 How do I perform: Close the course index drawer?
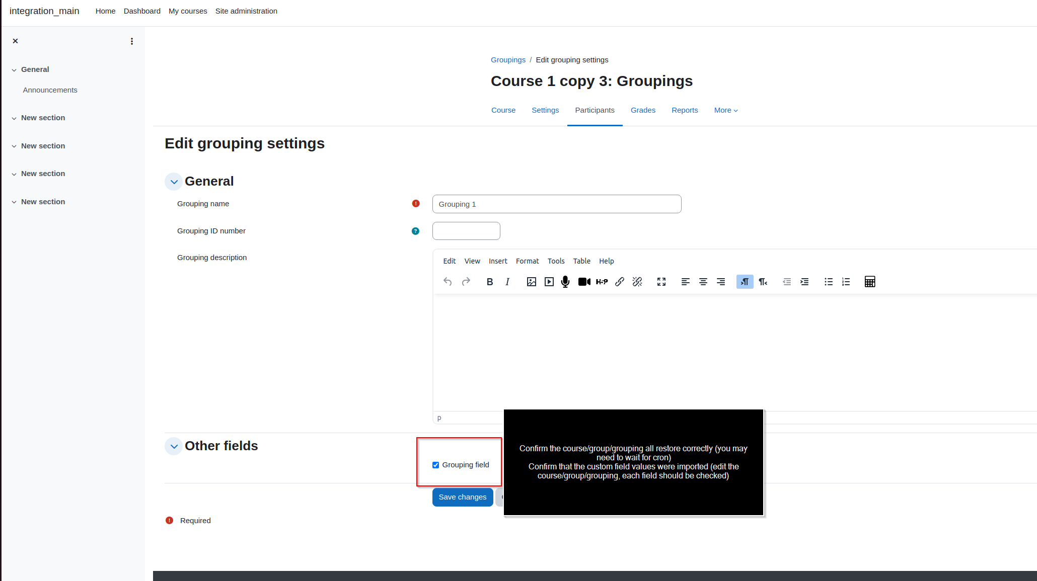pyautogui.click(x=15, y=41)
